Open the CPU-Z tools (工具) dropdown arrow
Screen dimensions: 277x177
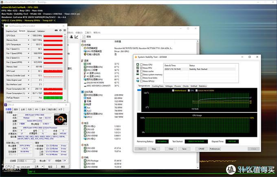tap(42, 166)
